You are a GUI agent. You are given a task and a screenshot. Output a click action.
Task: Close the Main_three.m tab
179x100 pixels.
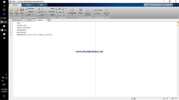(24, 20)
